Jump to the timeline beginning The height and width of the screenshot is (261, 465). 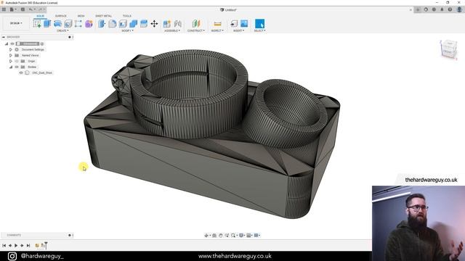(4, 245)
